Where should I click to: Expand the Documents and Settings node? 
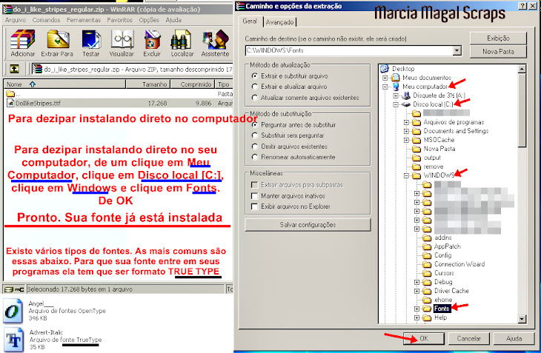pos(406,131)
